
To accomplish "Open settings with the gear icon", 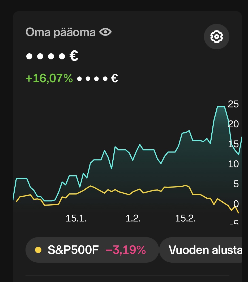I will click(x=216, y=37).
